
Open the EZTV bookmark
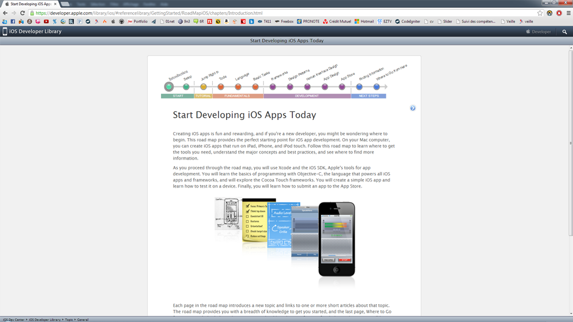tap(385, 21)
